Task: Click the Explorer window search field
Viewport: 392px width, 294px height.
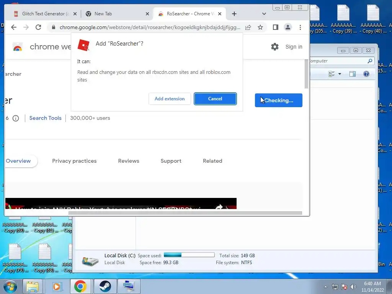Action: coord(341,61)
